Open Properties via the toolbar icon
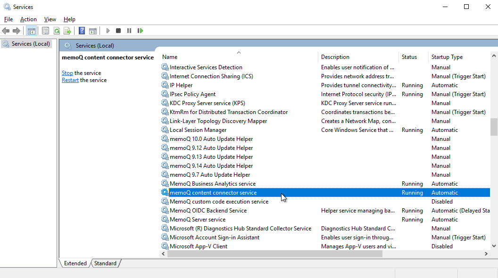The image size is (498, 278). click(45, 31)
